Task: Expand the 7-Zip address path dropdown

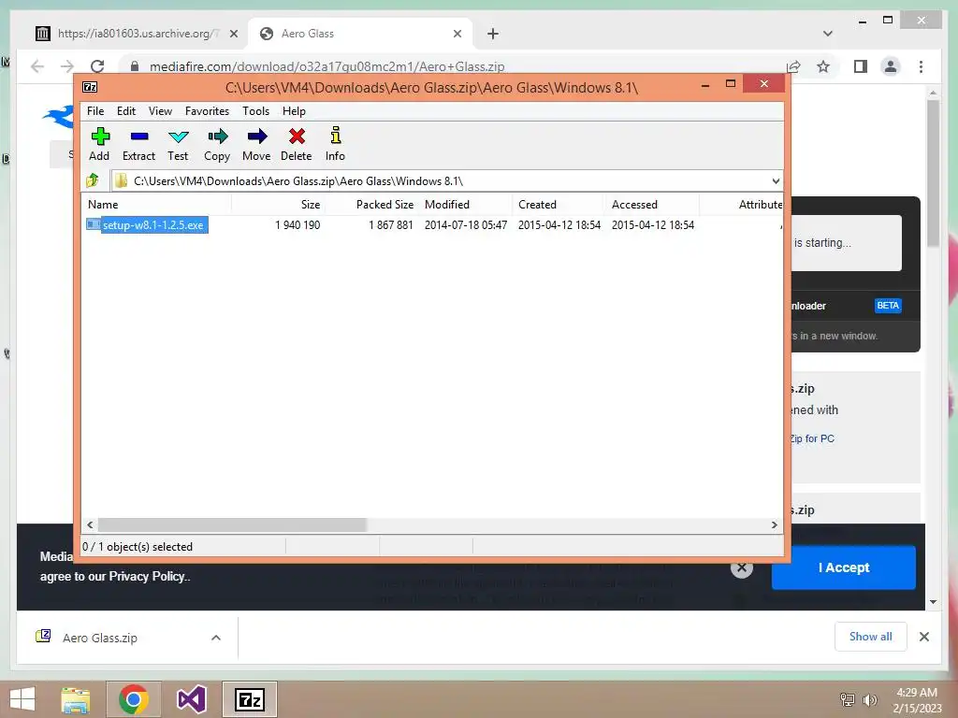Action: click(776, 180)
